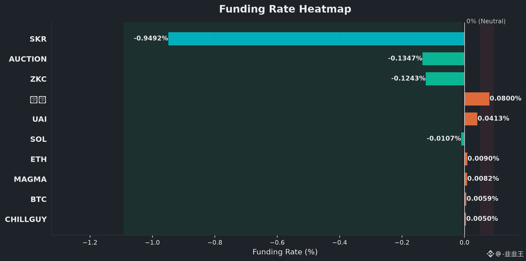This screenshot has width=526, height=261.
Task: Click the green ZKC bar
Action: tap(445, 79)
